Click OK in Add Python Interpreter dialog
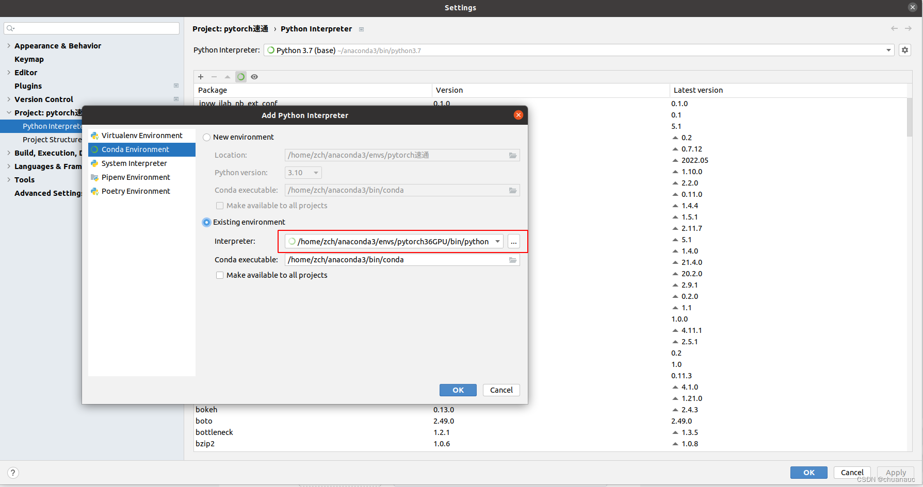Image resolution: width=923 pixels, height=487 pixels. [x=458, y=390]
